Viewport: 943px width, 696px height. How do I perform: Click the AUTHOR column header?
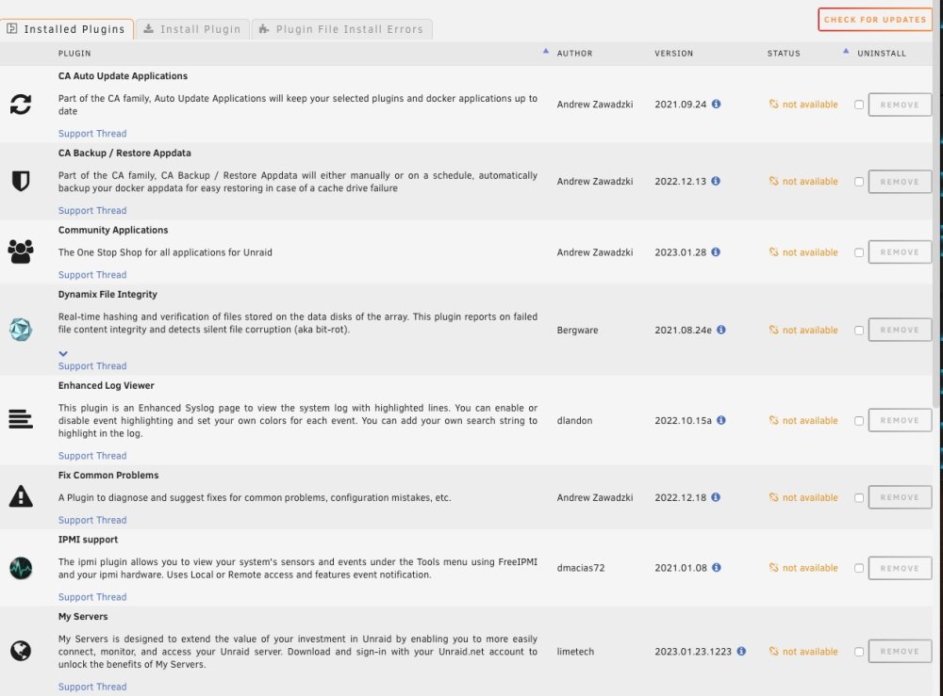[x=574, y=54]
